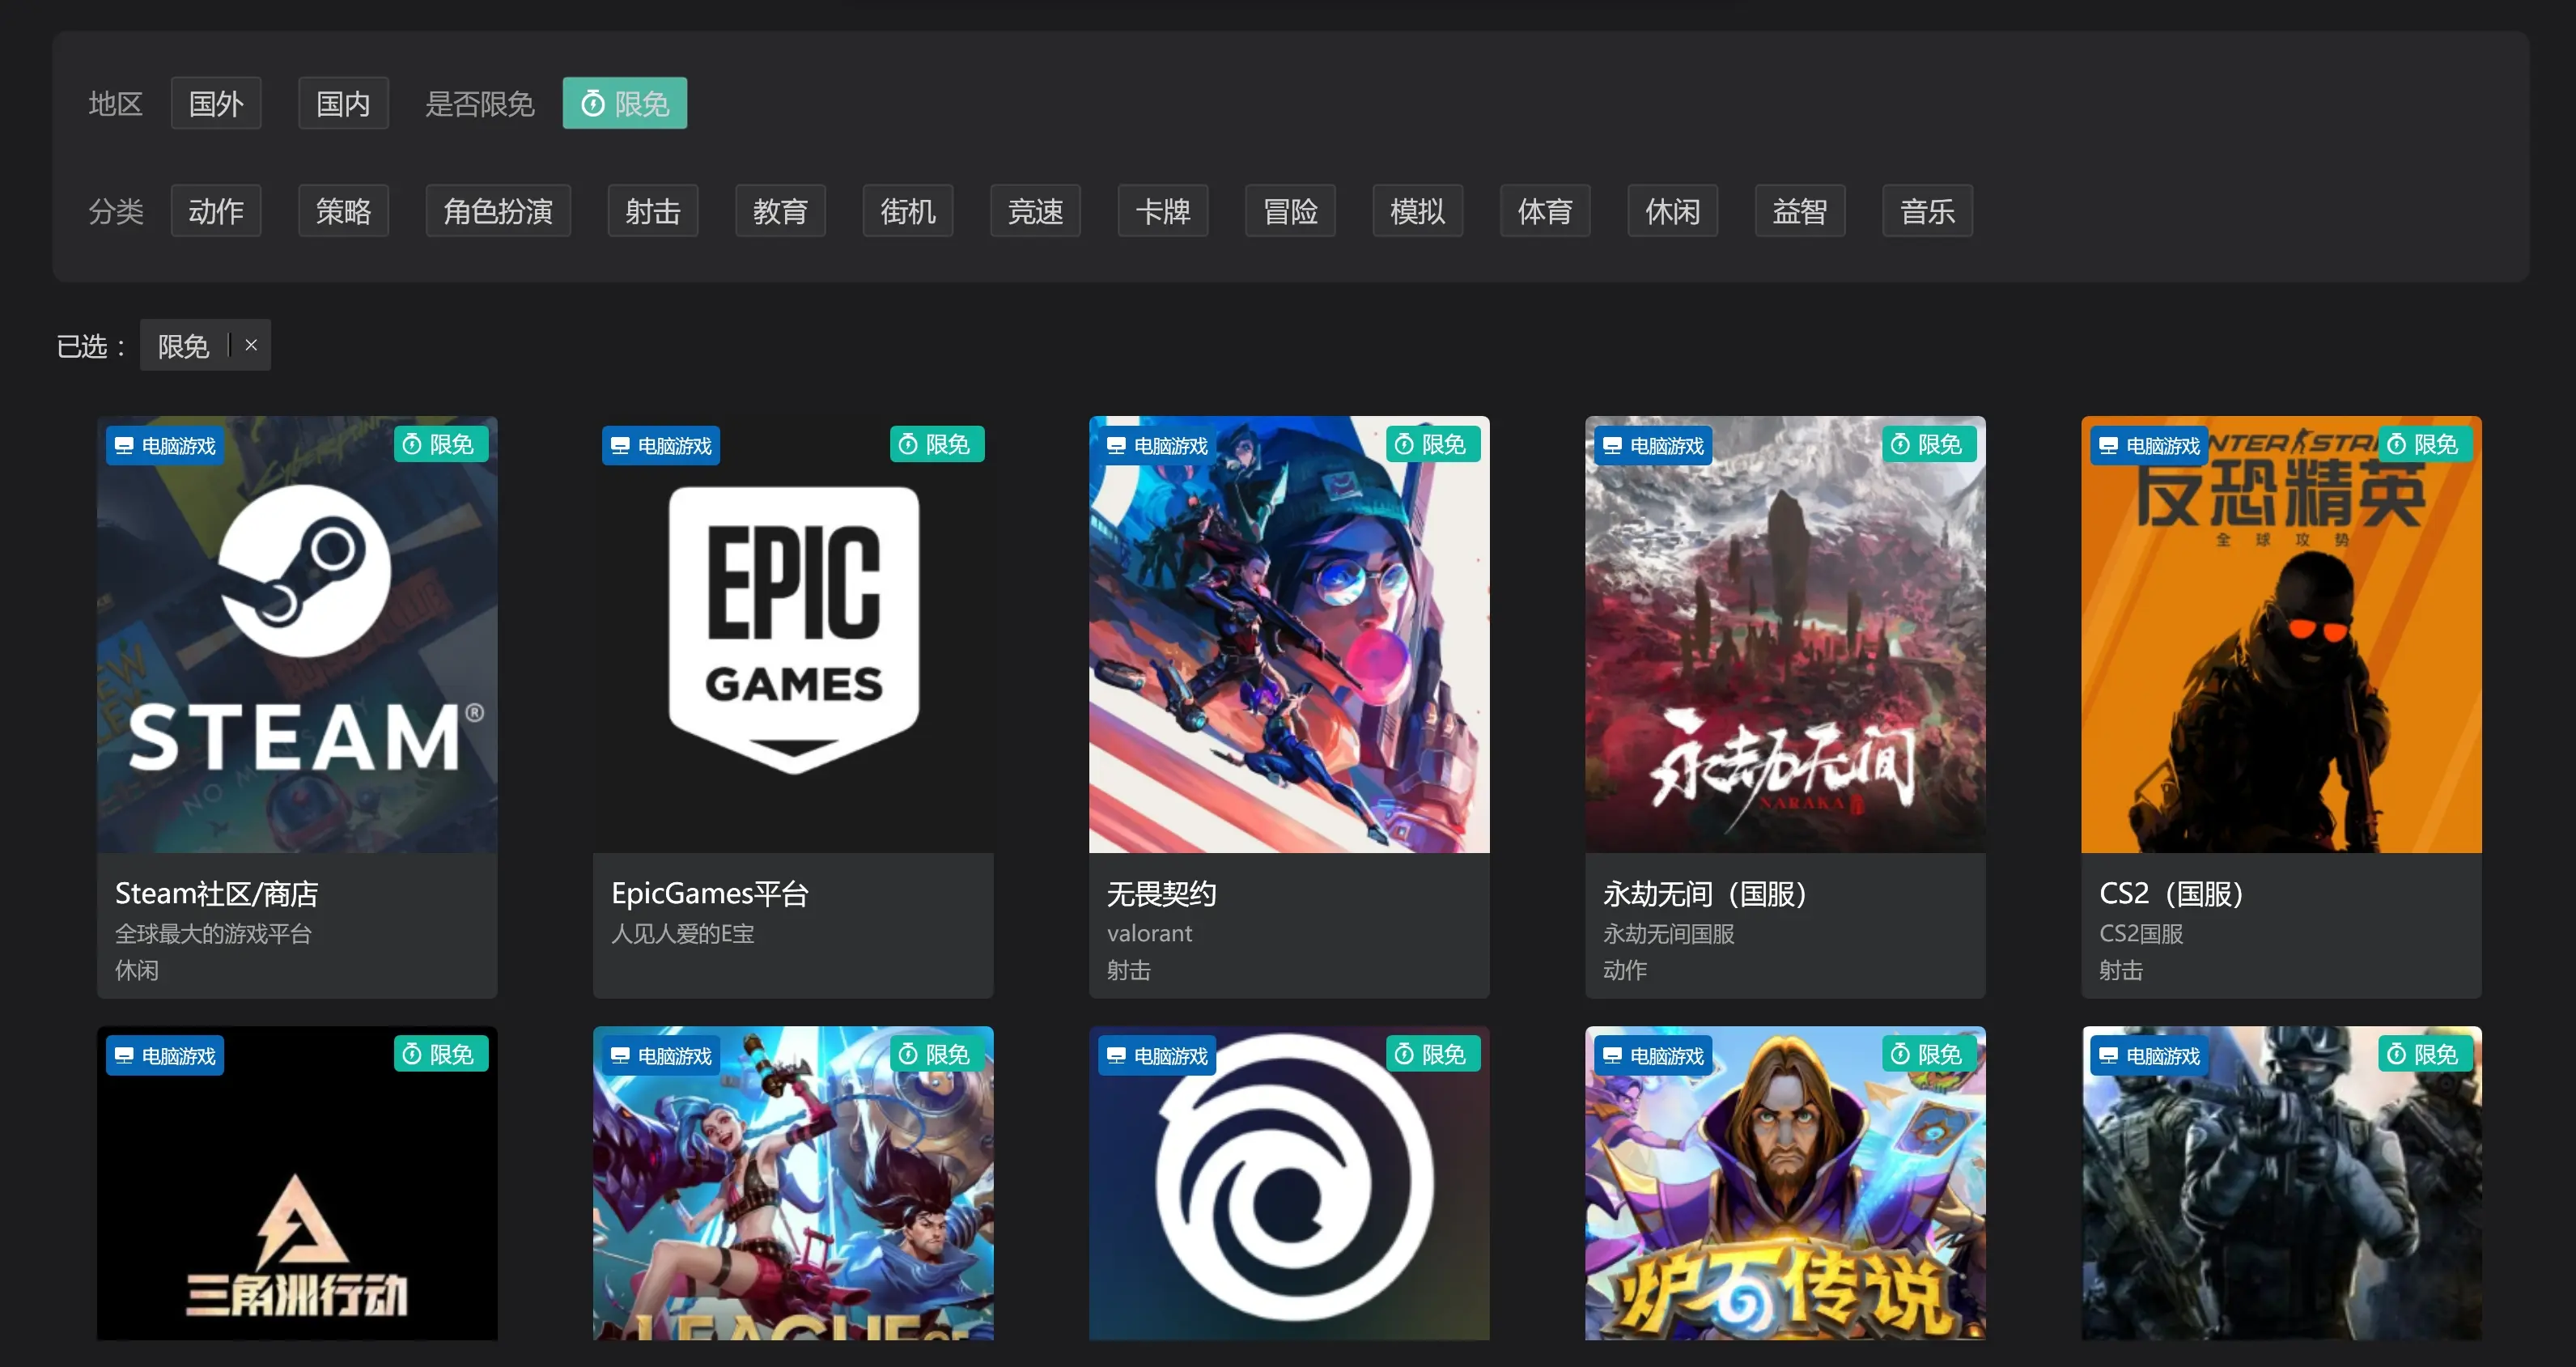
Task: Filter by 角色扮演 category
Action: tap(498, 211)
